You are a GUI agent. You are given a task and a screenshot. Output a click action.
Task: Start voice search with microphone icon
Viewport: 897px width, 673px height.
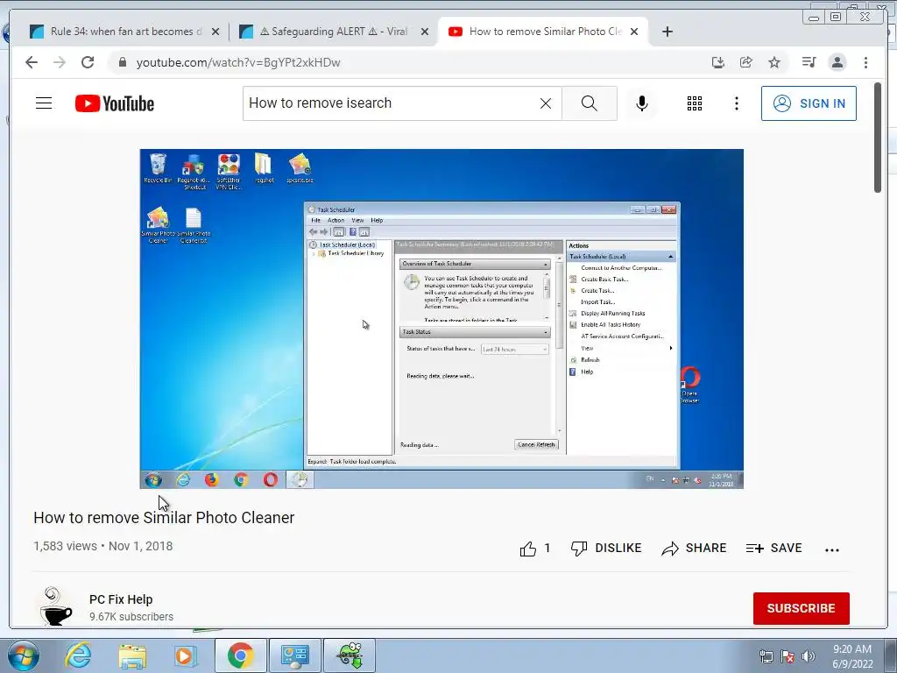642,103
